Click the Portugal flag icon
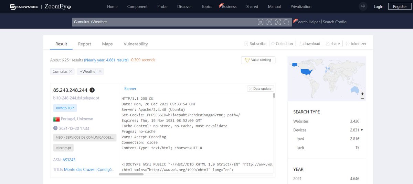Image resolution: width=413 pixels, height=184 pixels. [x=56, y=119]
